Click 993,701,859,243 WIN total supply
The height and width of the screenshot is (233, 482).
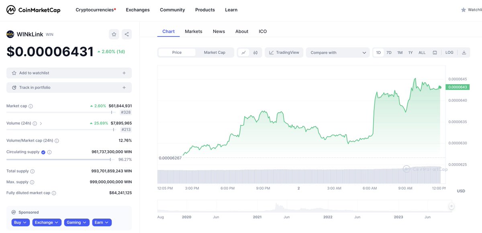112,171
